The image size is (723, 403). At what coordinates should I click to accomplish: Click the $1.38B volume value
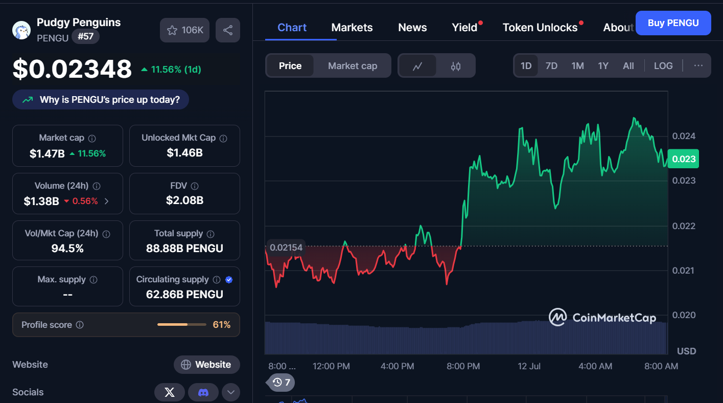pyautogui.click(x=41, y=201)
